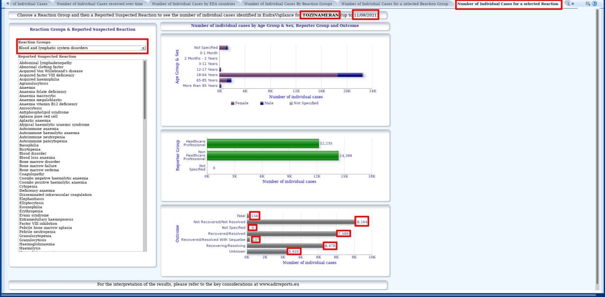Click the 18-64 Years age group bar
The image size is (605, 297).
point(279,75)
